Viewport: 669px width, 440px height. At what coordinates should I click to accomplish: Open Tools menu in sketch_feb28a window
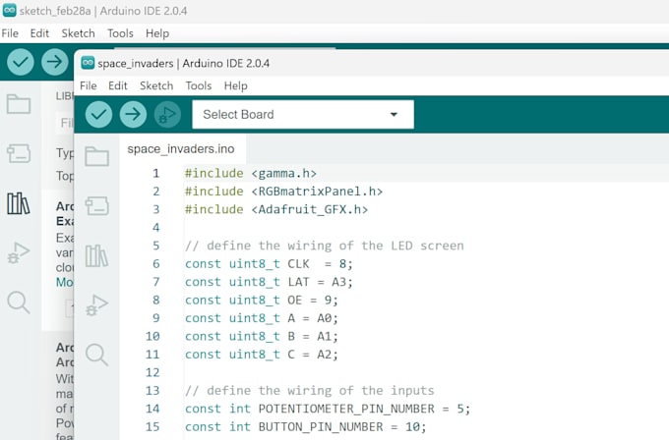(120, 33)
